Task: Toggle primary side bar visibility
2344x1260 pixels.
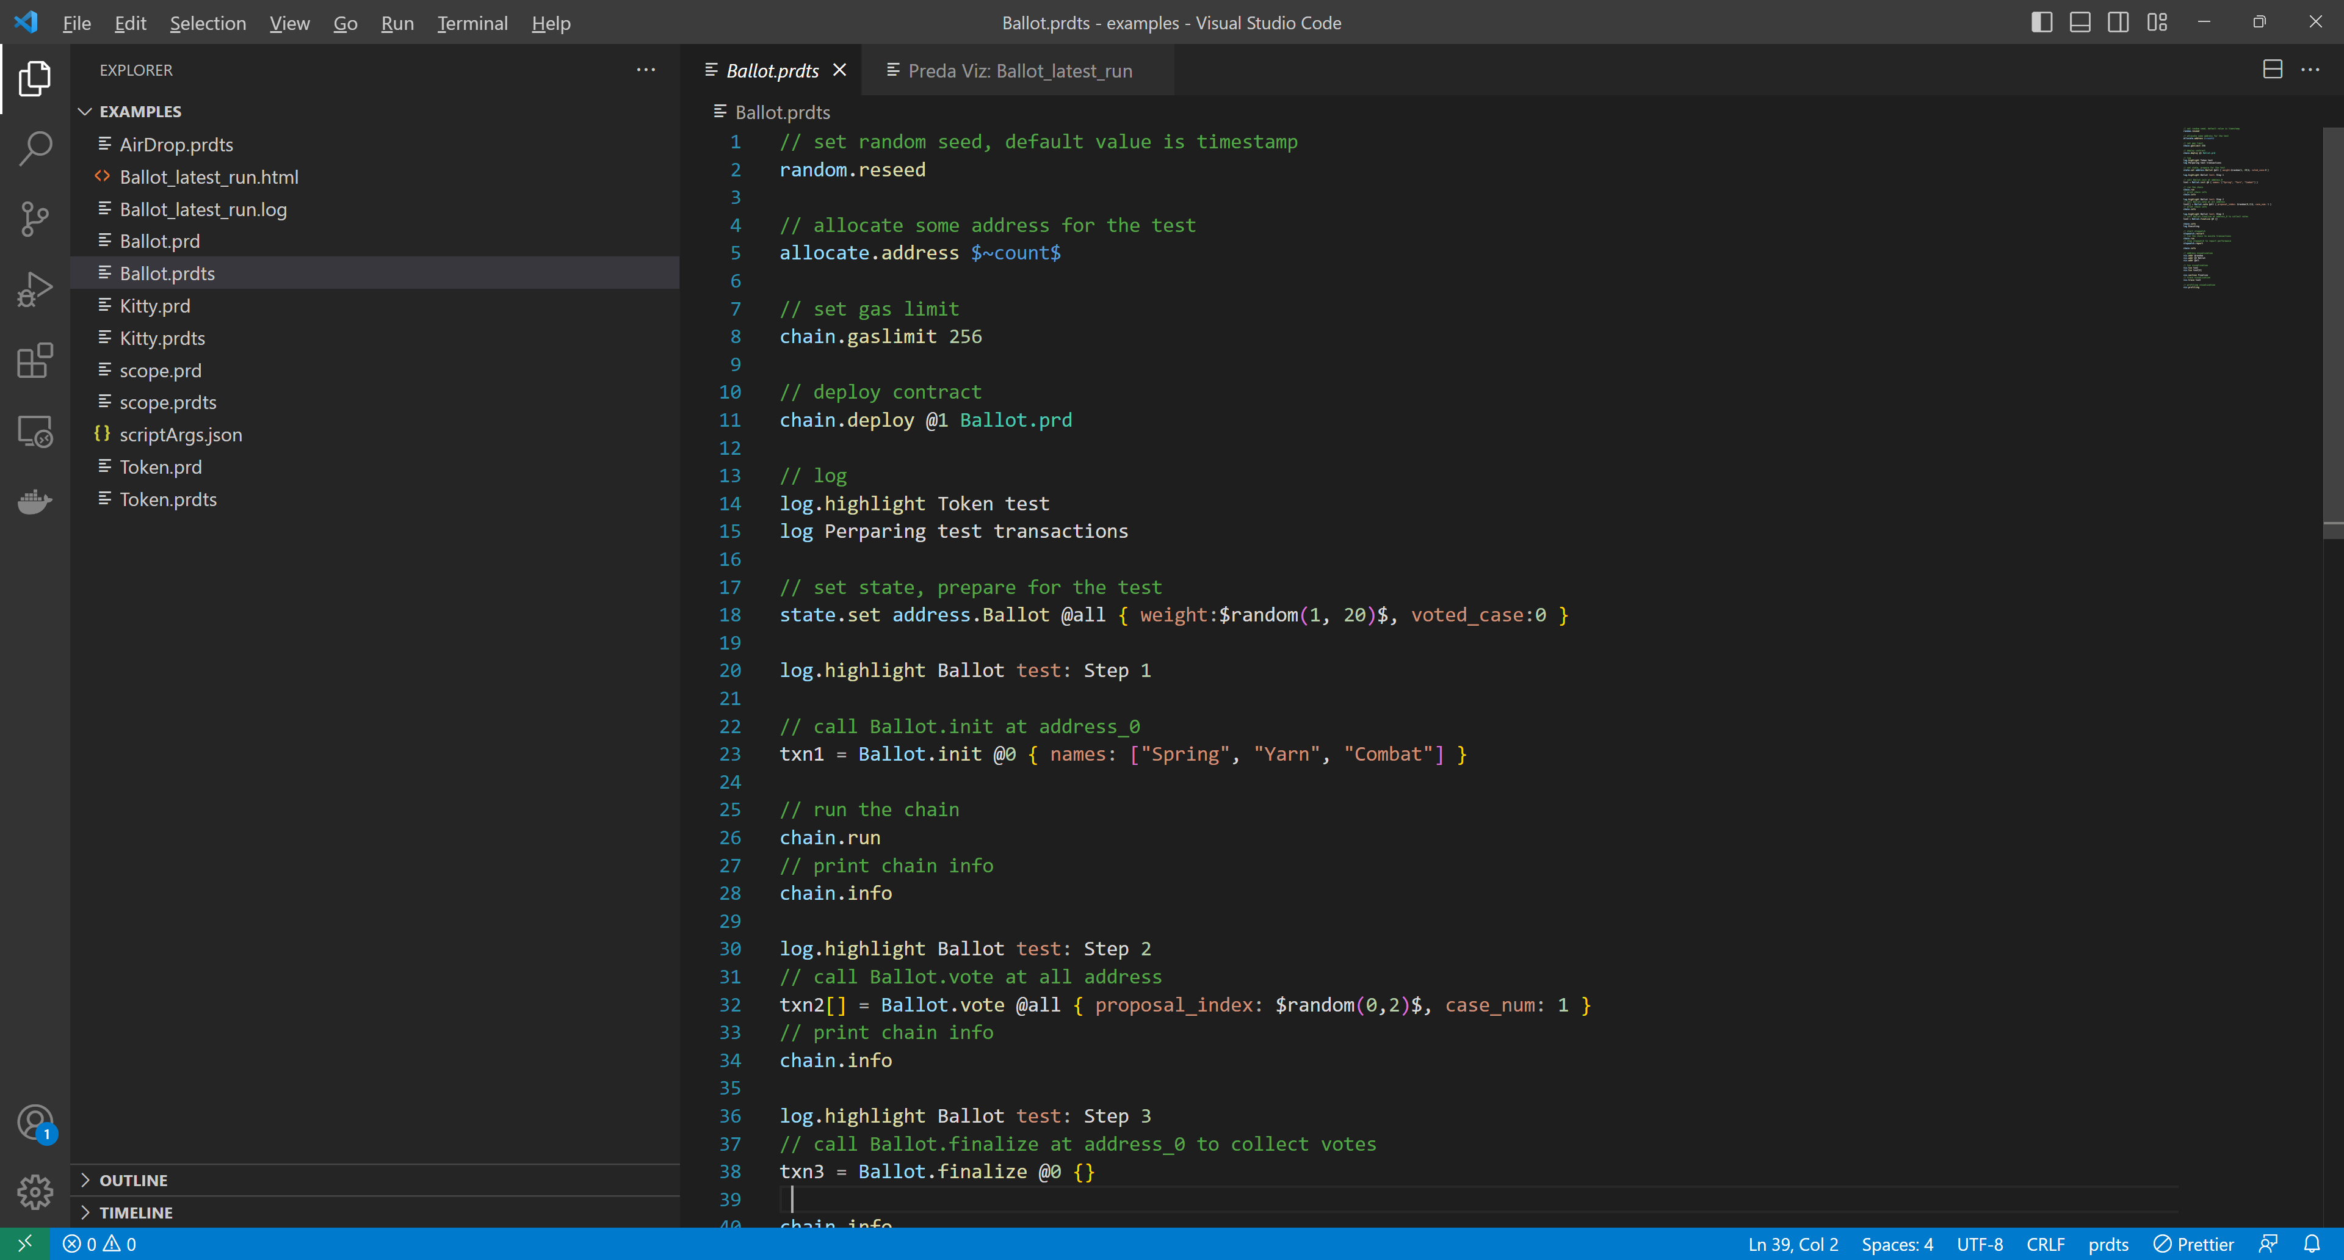Action: pyautogui.click(x=2041, y=22)
